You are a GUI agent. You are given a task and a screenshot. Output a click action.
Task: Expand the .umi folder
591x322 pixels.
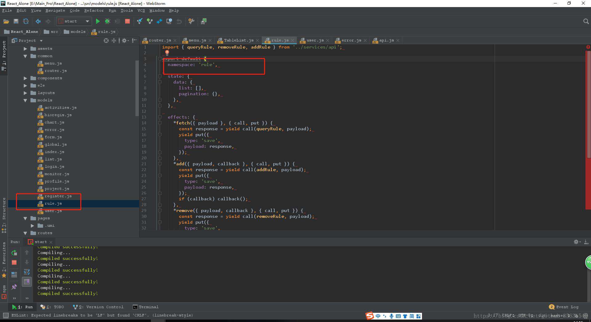pos(32,226)
